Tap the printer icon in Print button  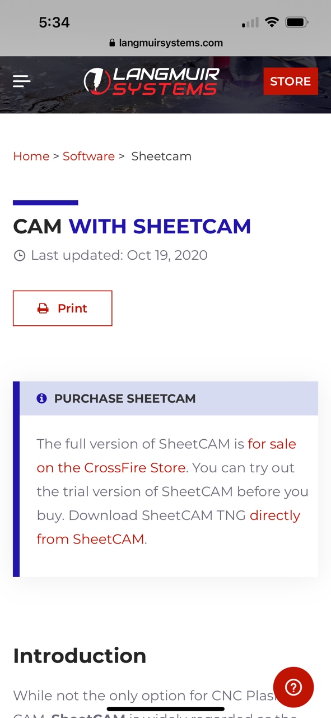pyautogui.click(x=43, y=309)
